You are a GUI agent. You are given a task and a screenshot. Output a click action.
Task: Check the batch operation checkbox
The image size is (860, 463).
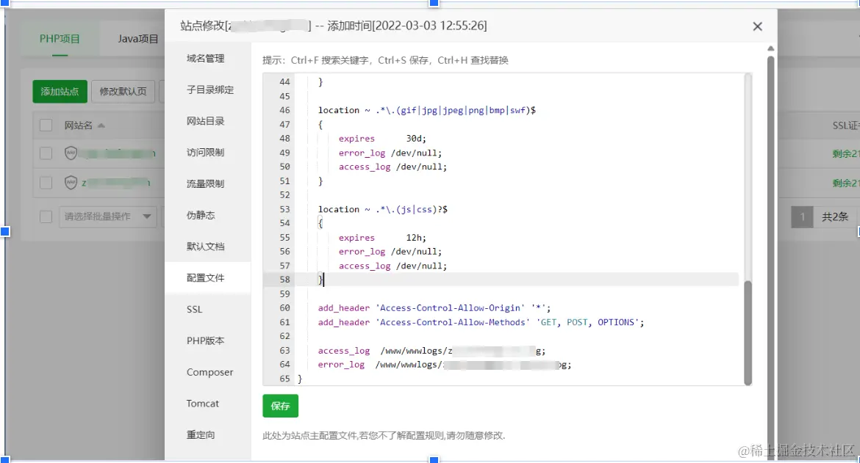click(46, 216)
